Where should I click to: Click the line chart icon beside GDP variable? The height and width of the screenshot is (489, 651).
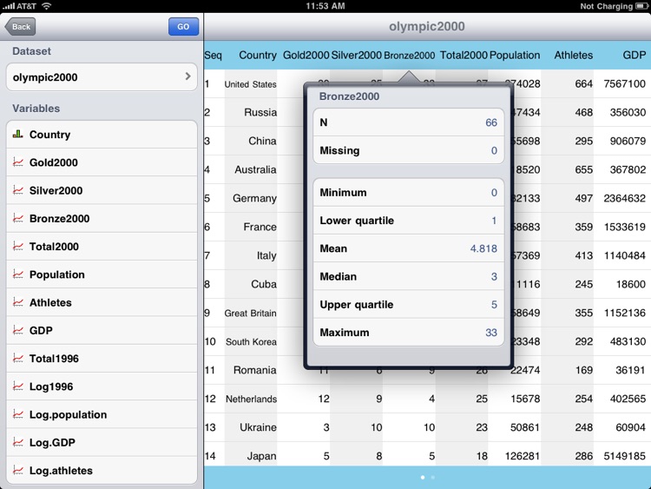18,330
